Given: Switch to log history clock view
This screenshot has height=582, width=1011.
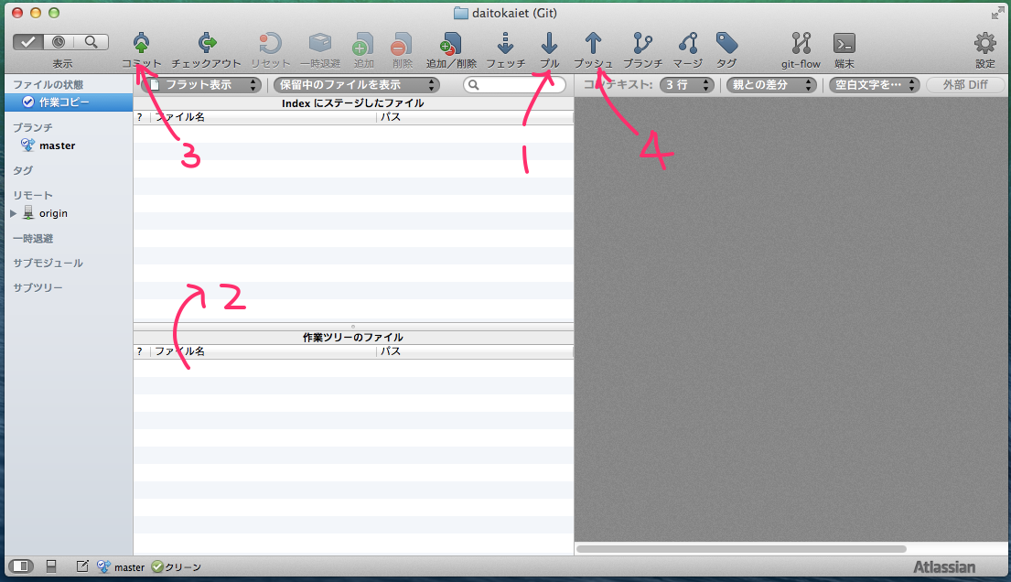Looking at the screenshot, I should coord(59,42).
